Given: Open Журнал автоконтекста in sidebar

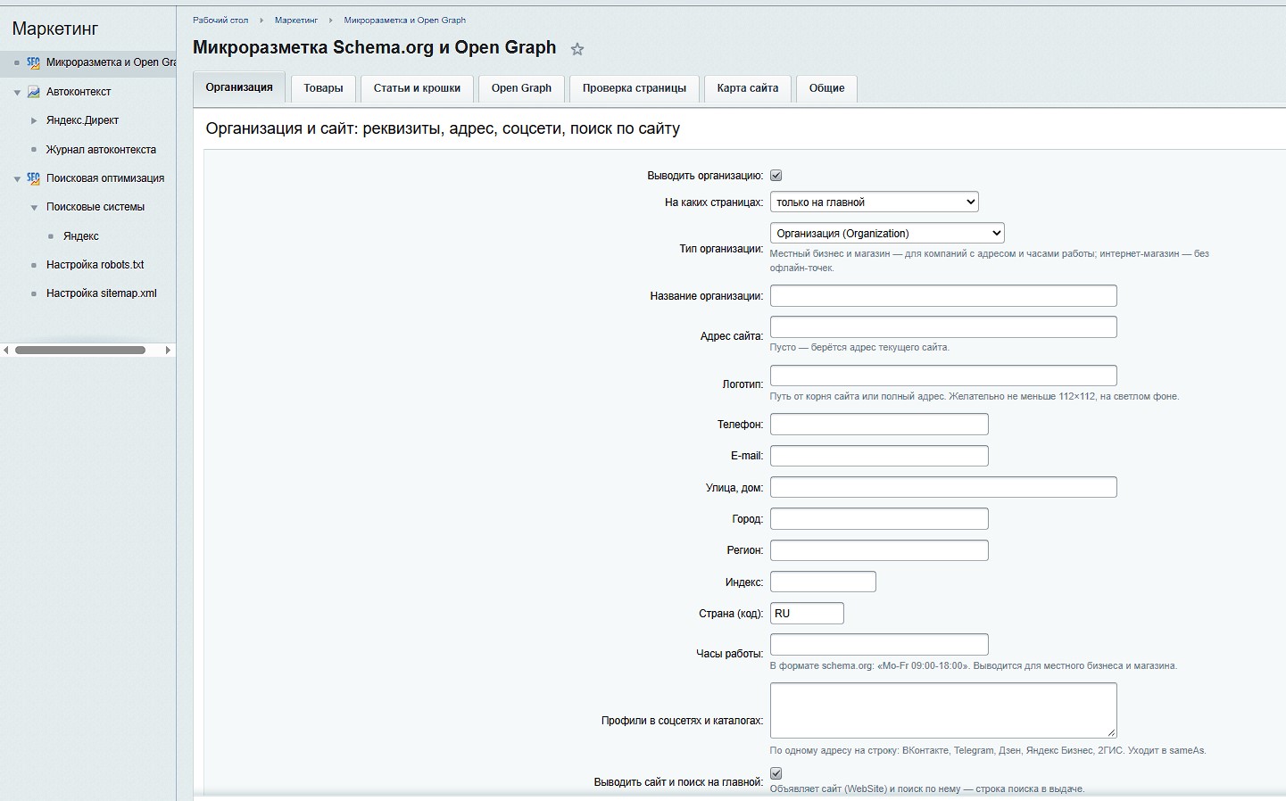Looking at the screenshot, I should click(101, 150).
